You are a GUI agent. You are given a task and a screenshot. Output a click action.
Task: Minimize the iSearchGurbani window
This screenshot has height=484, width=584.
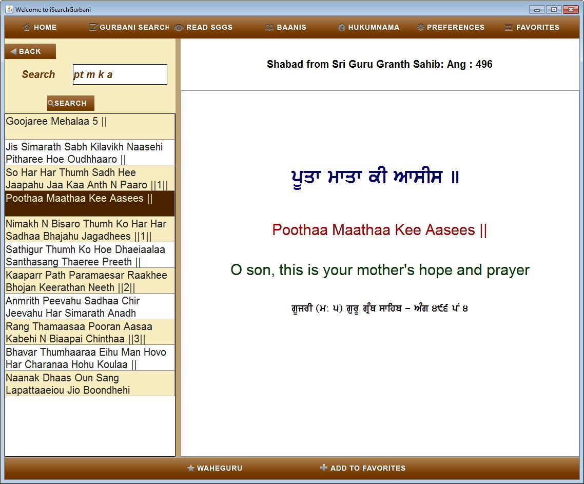(537, 10)
